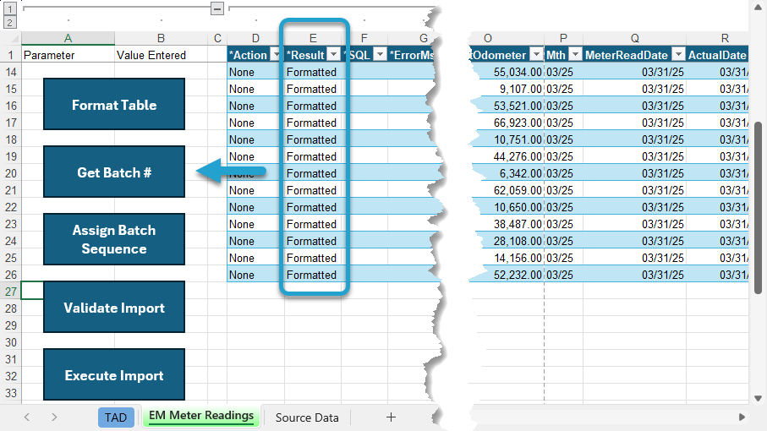Open the SQL column filter dropdown
The width and height of the screenshot is (767, 431).
[380, 55]
